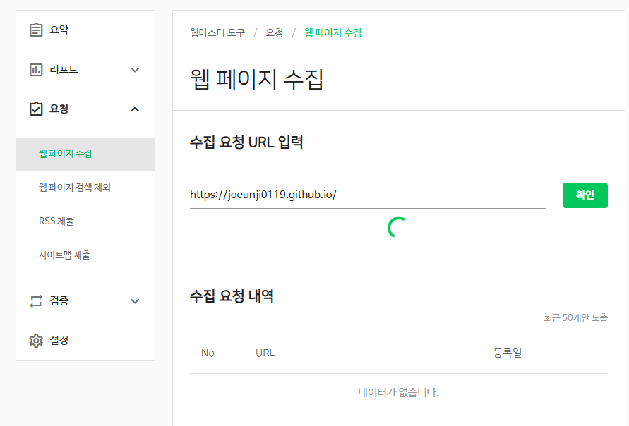Select the 리포트 bar chart icon
629x426 pixels.
(x=36, y=70)
